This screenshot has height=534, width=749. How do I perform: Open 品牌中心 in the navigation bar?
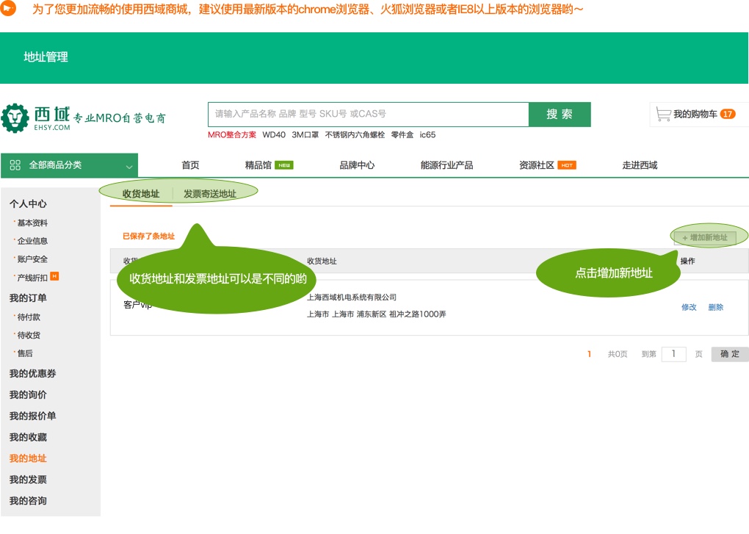357,165
